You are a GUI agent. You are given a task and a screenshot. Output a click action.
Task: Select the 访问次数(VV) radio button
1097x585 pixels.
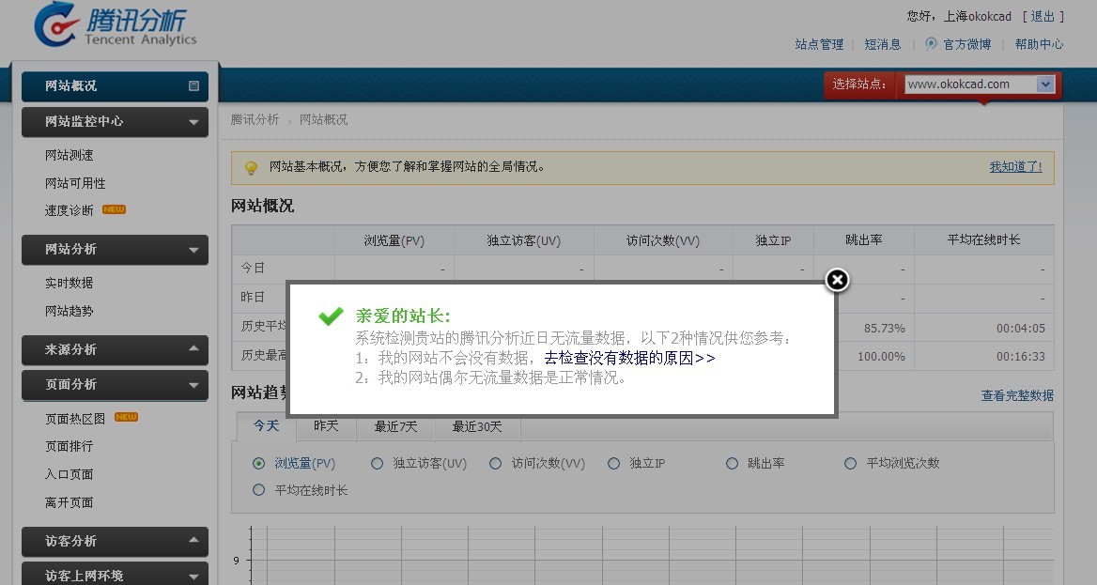[x=495, y=463]
